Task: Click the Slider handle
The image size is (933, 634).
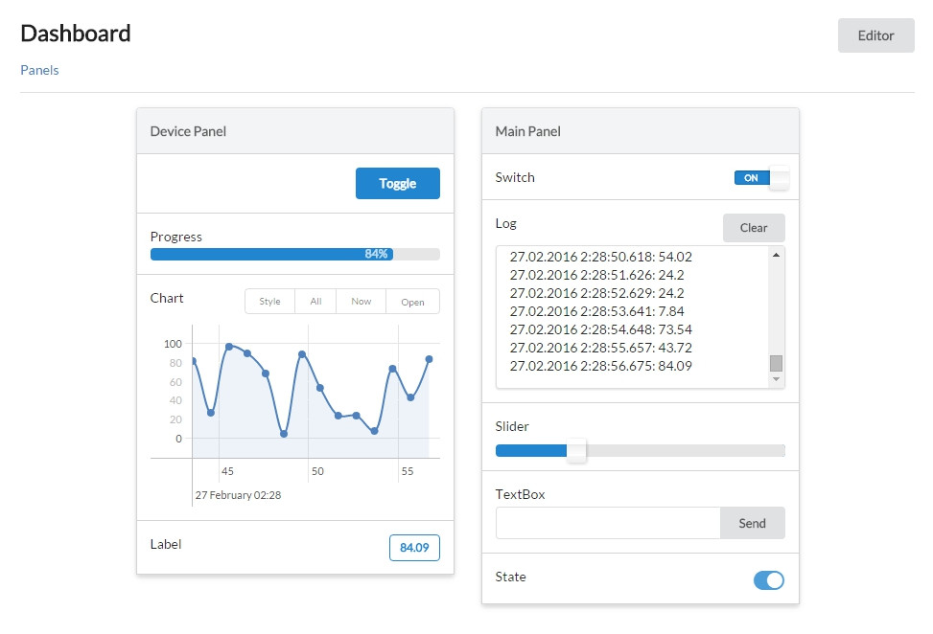Action: click(x=576, y=451)
